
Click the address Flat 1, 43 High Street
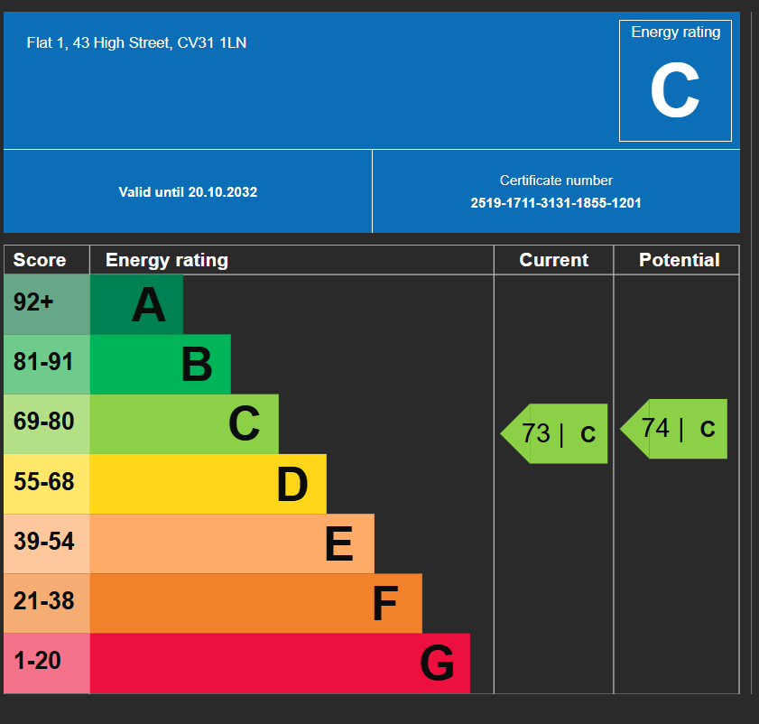tap(136, 42)
